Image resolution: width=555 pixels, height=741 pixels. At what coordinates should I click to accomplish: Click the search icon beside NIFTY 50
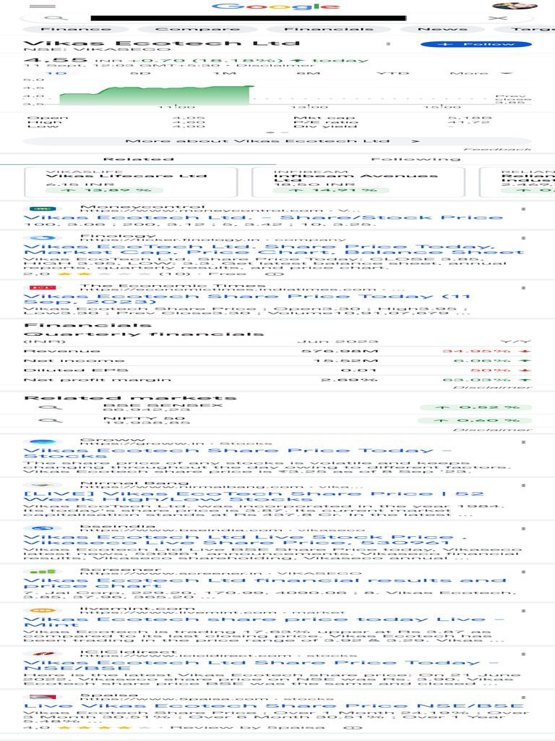coord(51,420)
